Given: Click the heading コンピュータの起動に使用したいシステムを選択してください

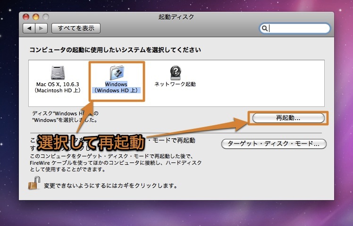Looking at the screenshot, I should (115, 49).
